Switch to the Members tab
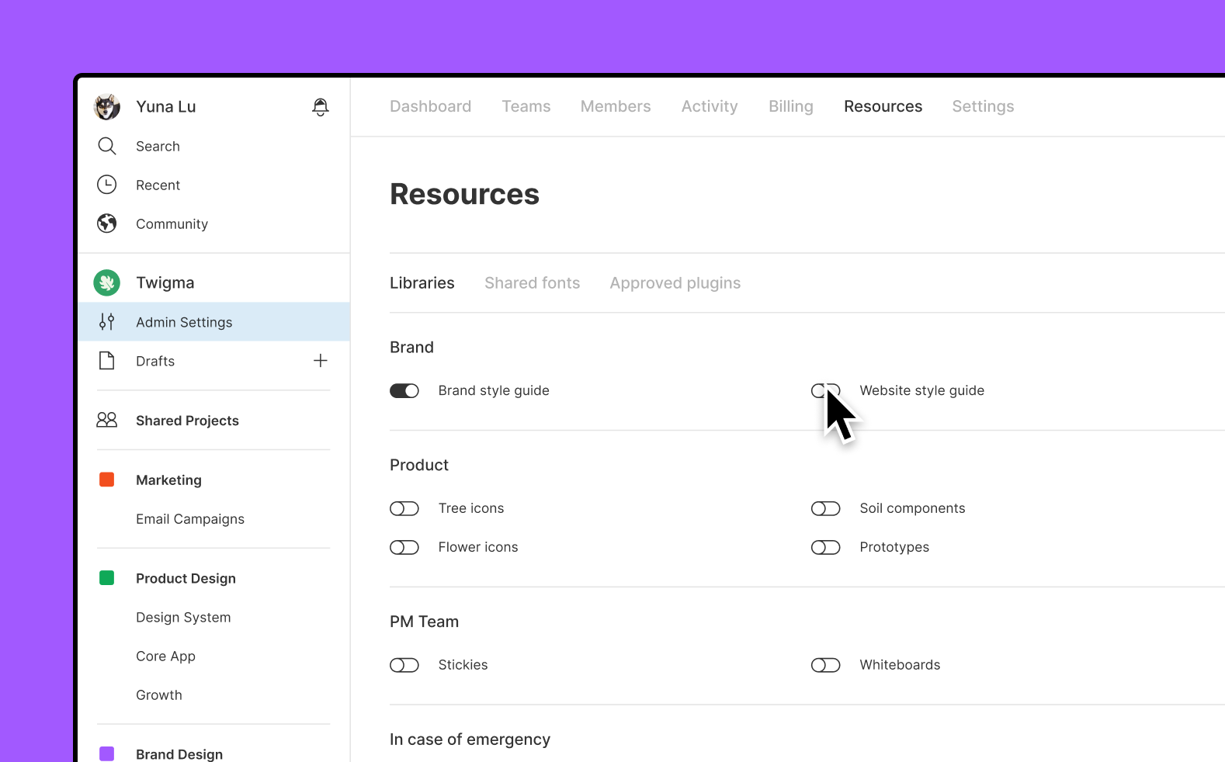The width and height of the screenshot is (1225, 762). [x=616, y=106]
